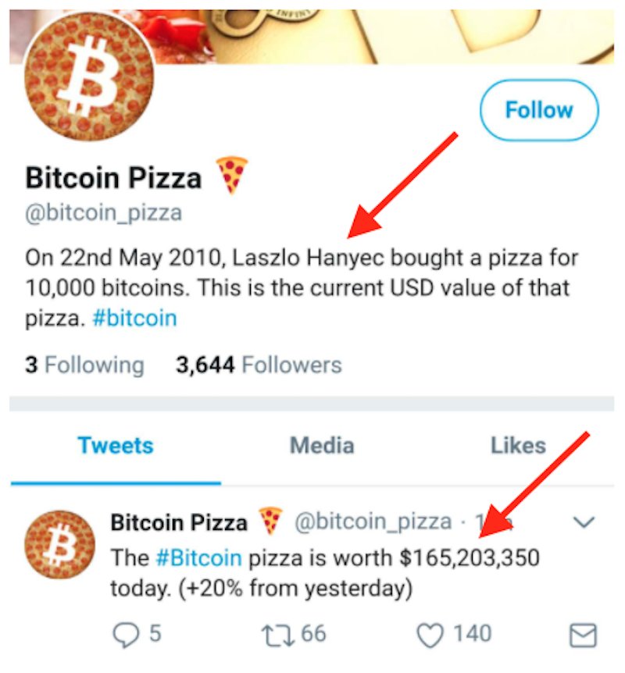Send tweet via envelope message icon
The height and width of the screenshot is (673, 625).
pyautogui.click(x=583, y=635)
